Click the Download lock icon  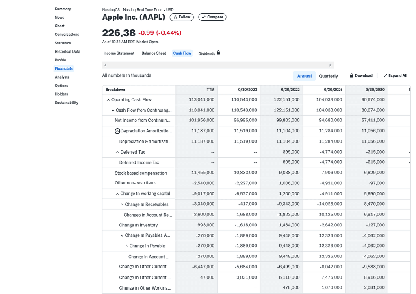351,75
